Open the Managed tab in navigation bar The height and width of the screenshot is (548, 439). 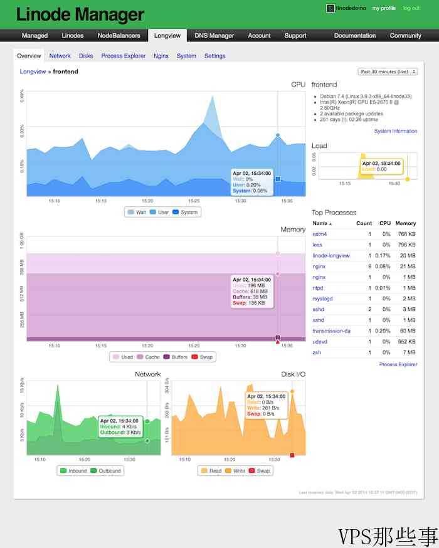tap(34, 36)
